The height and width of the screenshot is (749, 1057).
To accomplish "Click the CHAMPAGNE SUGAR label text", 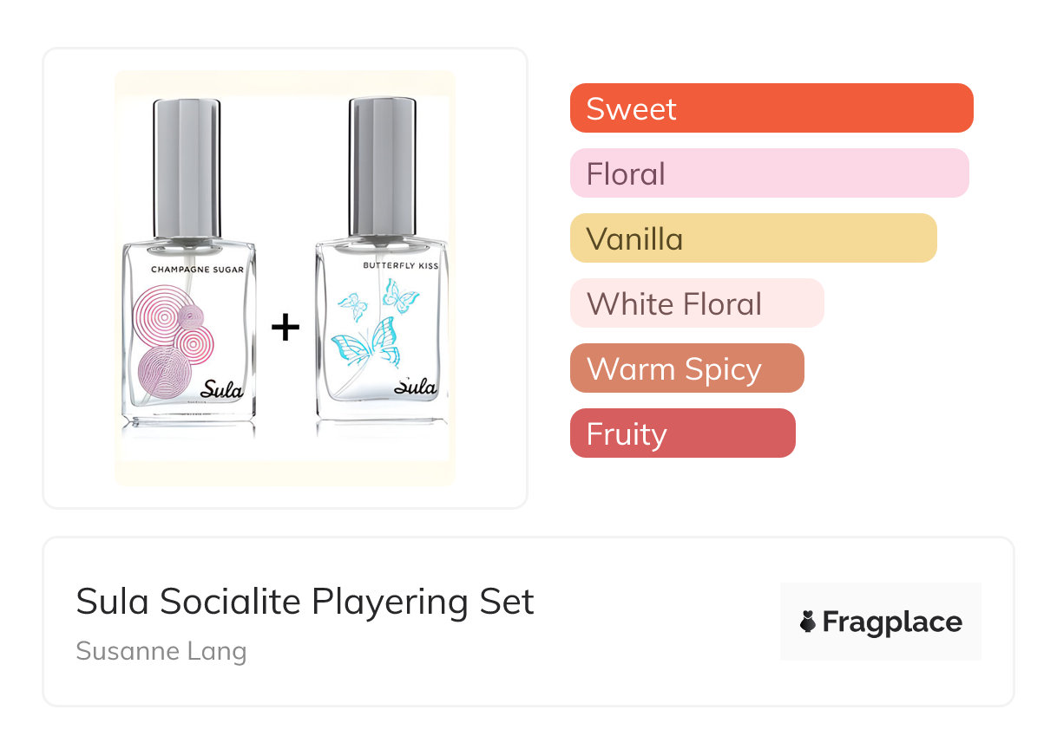I will [197, 270].
